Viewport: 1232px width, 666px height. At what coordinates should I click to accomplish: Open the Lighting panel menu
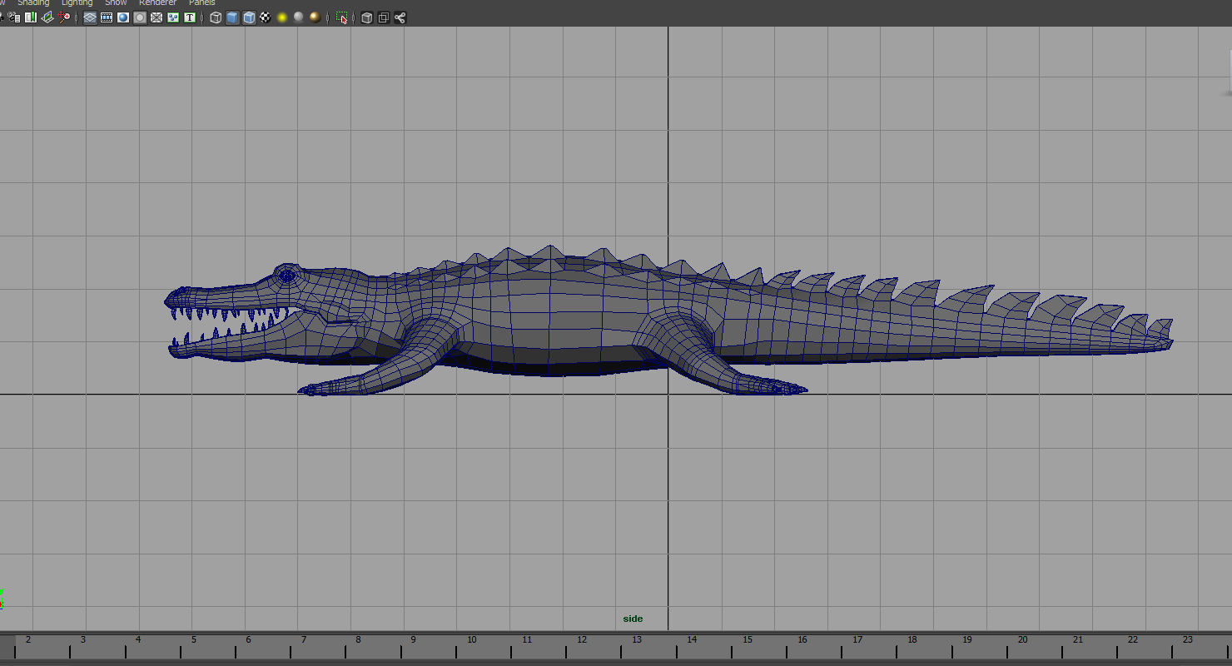77,2
